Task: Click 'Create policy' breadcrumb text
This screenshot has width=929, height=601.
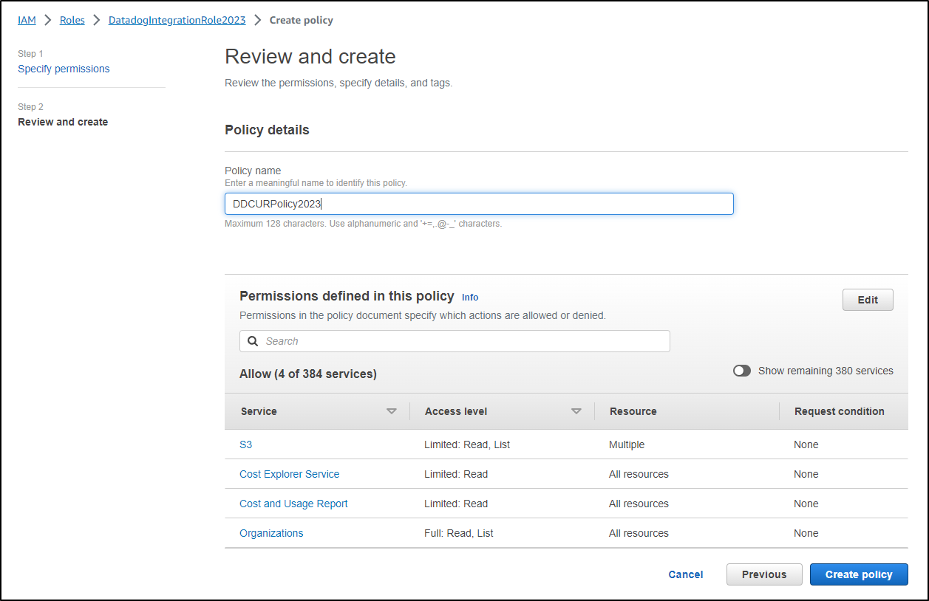Action: click(302, 20)
